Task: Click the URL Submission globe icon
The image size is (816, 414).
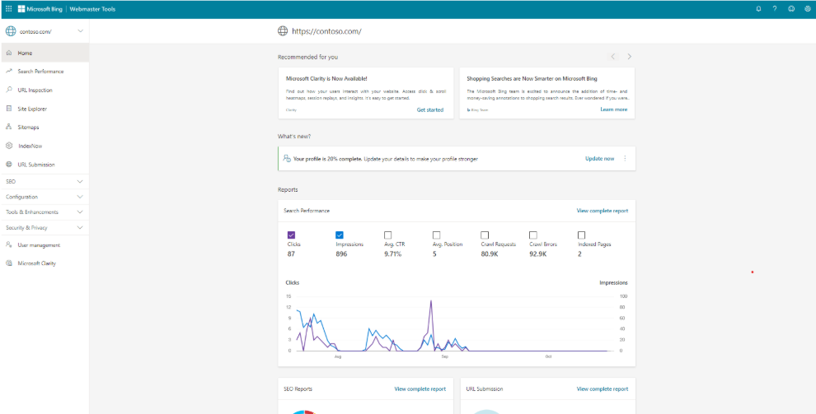Action: pyautogui.click(x=9, y=164)
